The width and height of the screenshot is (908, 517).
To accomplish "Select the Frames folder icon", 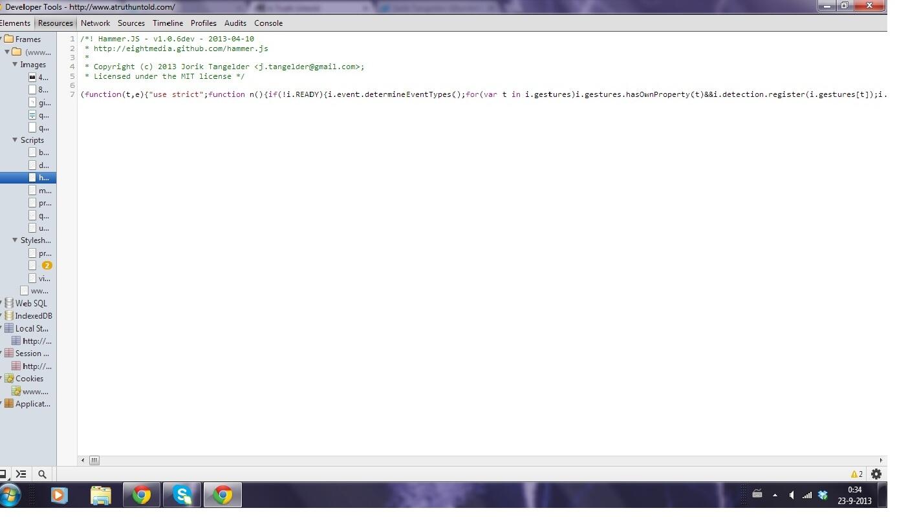I will coord(9,39).
